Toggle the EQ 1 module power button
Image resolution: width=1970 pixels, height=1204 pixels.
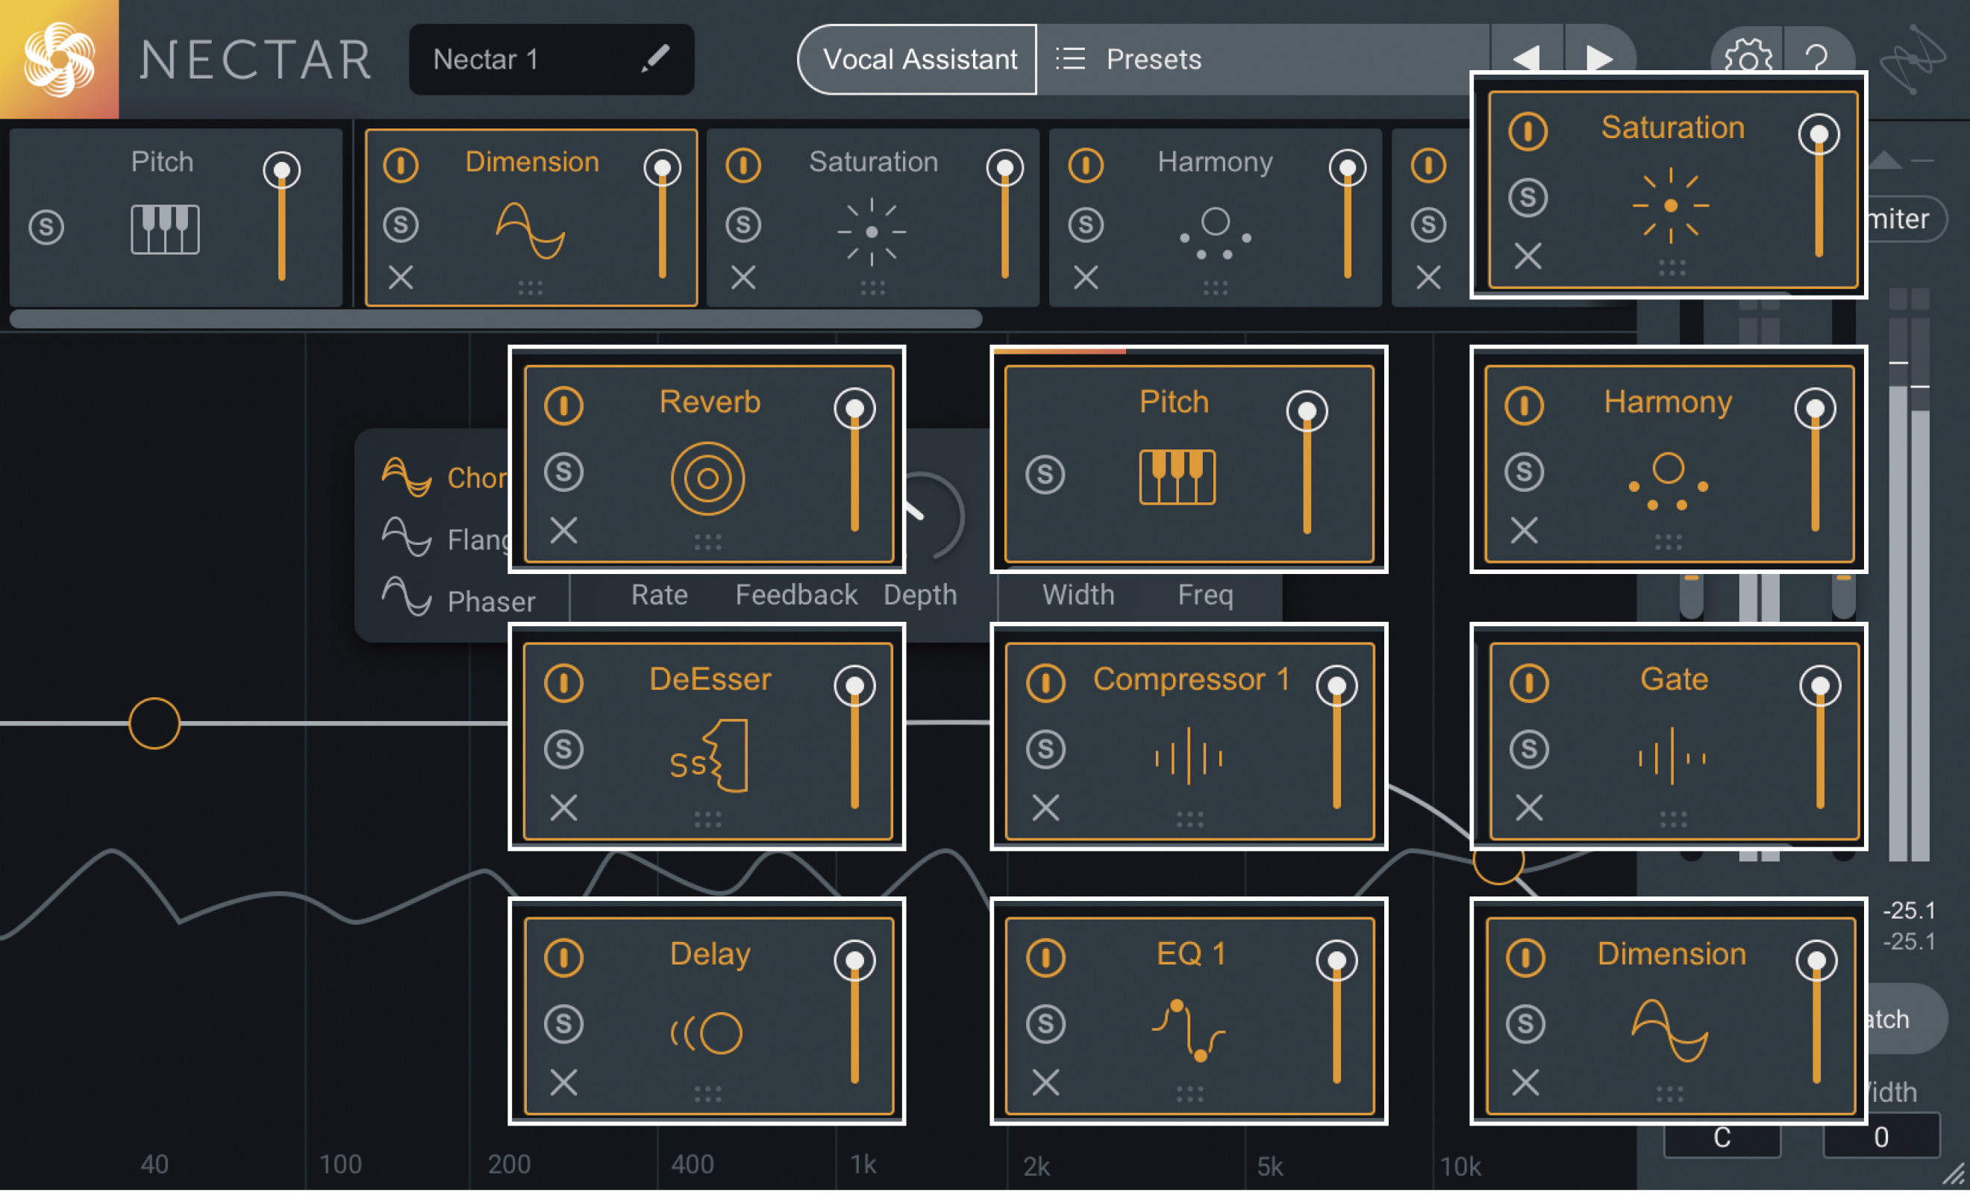tap(1045, 957)
